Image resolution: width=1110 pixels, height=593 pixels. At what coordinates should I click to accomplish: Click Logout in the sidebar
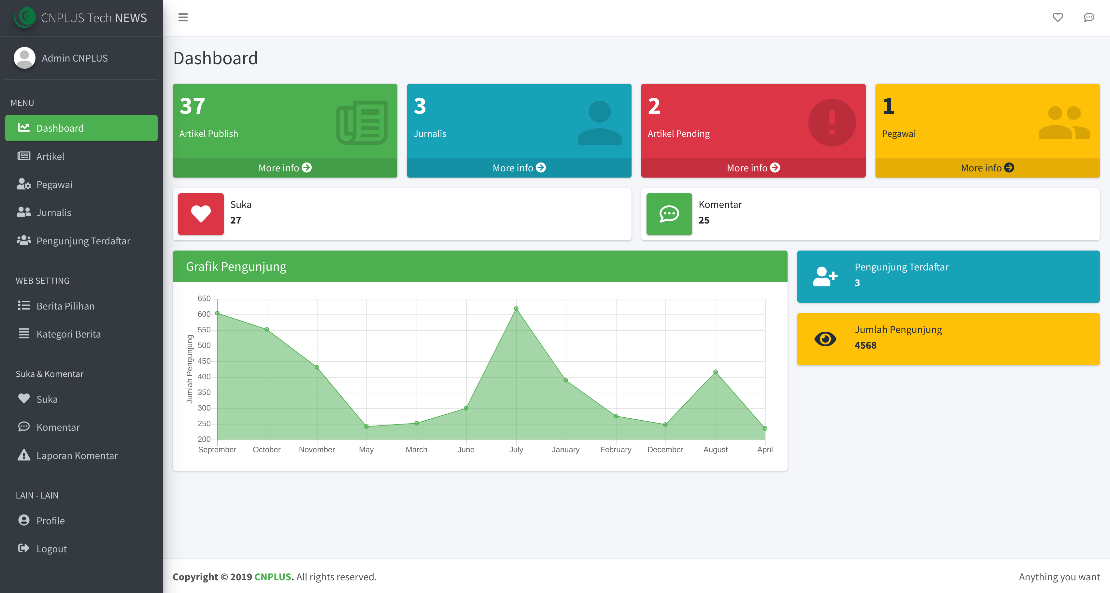pos(51,549)
